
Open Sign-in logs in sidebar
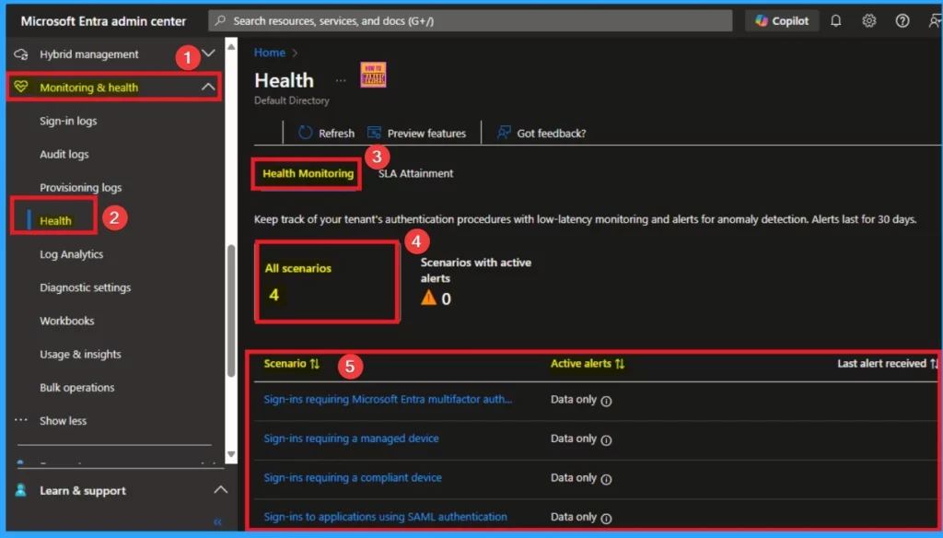click(x=68, y=121)
